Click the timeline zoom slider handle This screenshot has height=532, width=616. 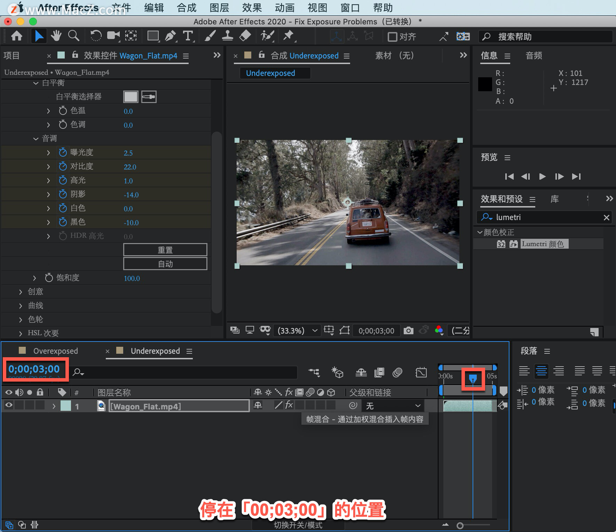click(460, 525)
